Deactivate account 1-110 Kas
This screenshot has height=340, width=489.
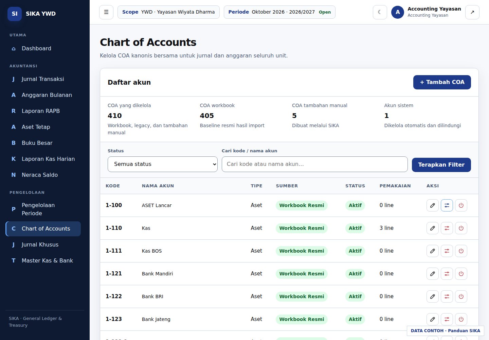tap(461, 228)
